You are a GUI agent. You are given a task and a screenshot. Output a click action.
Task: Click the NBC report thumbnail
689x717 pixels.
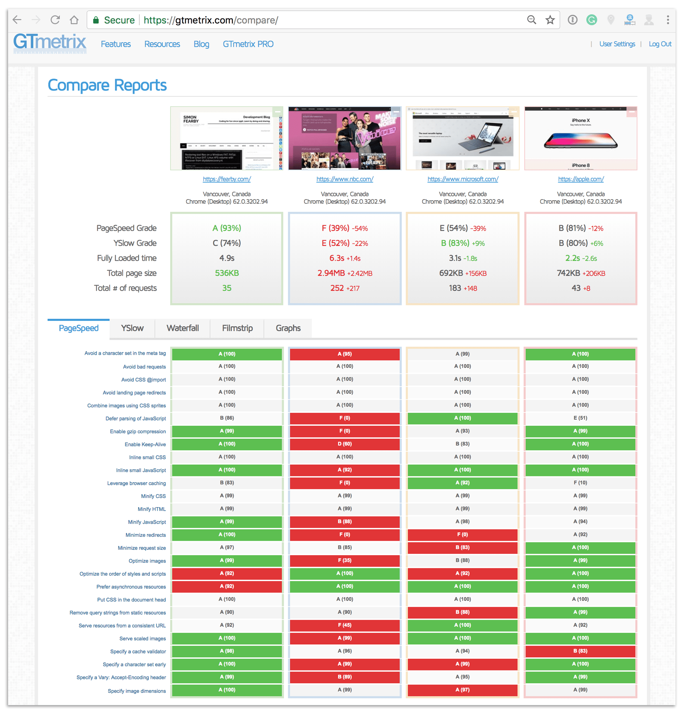point(344,138)
